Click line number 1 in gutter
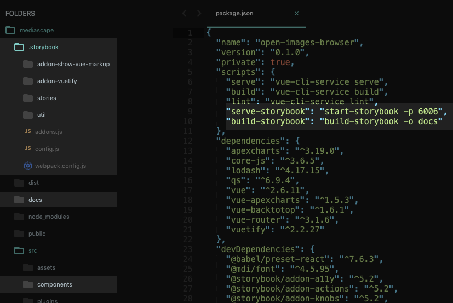 click(x=190, y=33)
